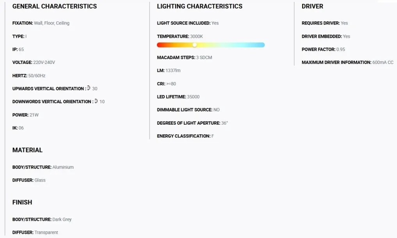Click the material diffuser value Glass
Screen dimensions: 397x238
pyautogui.click(x=40, y=180)
